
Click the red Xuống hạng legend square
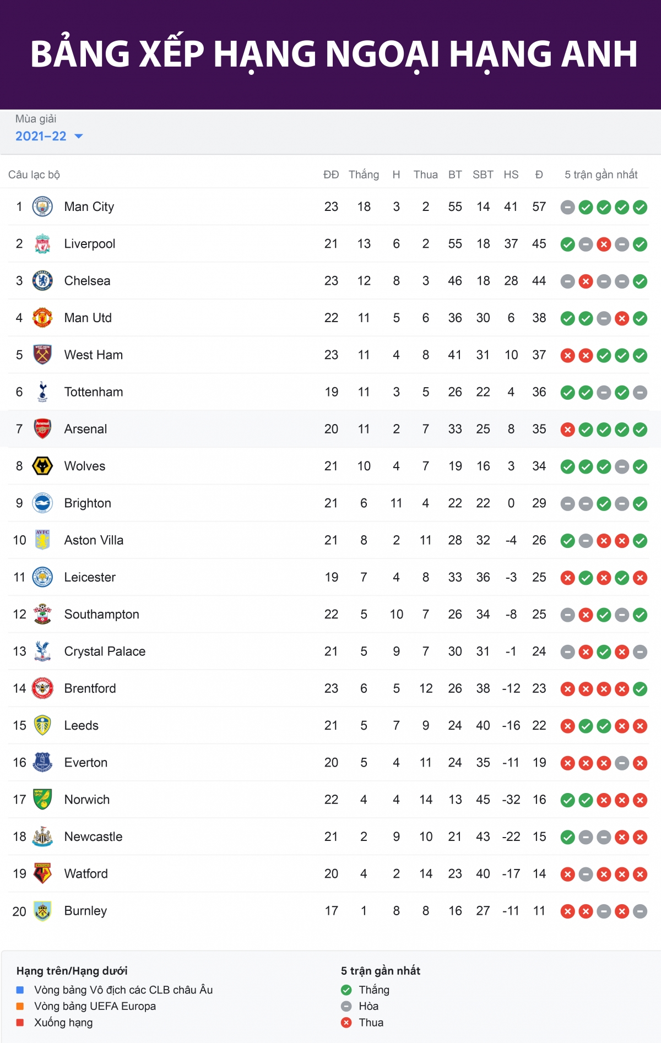(20, 1023)
